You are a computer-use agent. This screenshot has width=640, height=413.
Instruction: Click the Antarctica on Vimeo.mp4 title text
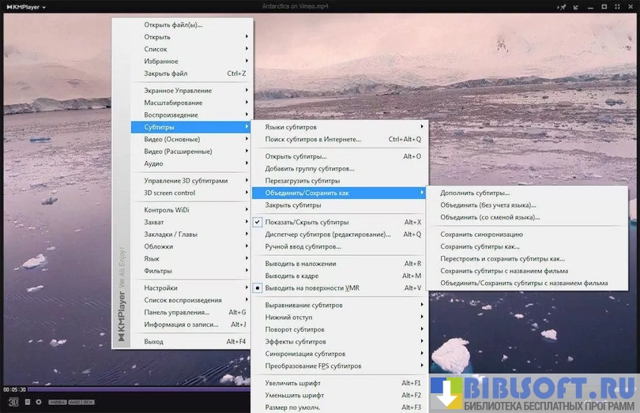(296, 6)
